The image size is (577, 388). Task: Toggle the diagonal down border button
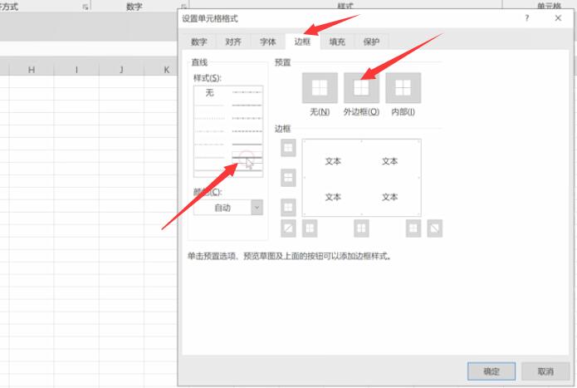[x=434, y=228]
